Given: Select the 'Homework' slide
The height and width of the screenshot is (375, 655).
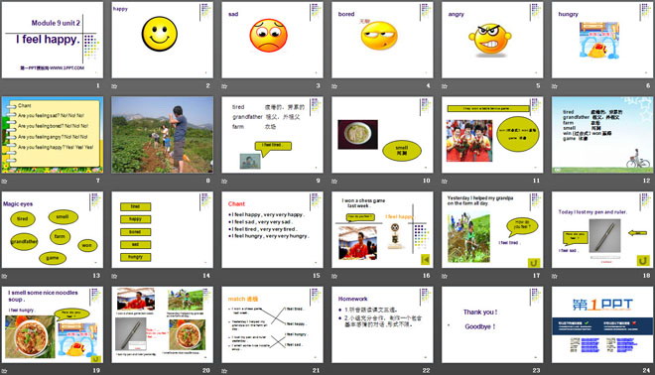Looking at the screenshot, I should click(x=382, y=324).
